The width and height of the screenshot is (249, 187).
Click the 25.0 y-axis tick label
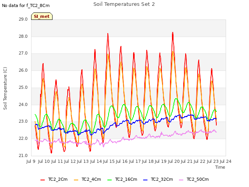point(23,87)
